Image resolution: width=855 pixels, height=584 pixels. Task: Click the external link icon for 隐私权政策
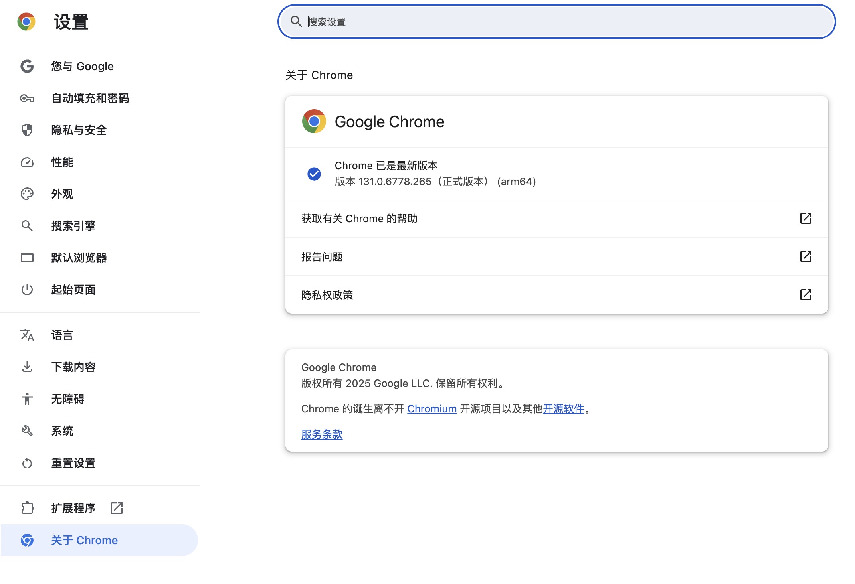click(x=806, y=295)
